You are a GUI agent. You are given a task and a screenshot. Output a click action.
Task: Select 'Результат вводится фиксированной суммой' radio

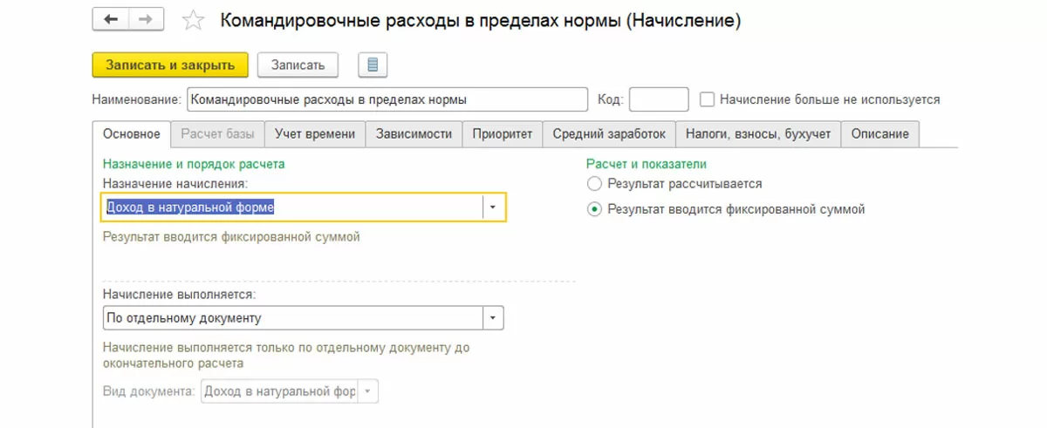(595, 209)
